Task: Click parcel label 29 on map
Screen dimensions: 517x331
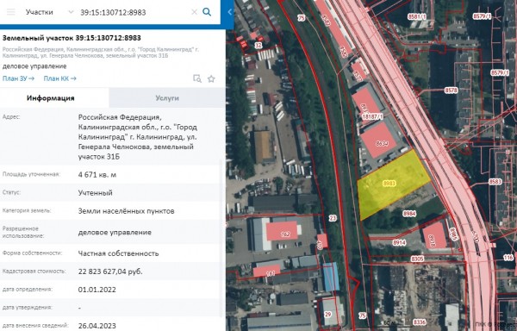Action: tap(327, 314)
